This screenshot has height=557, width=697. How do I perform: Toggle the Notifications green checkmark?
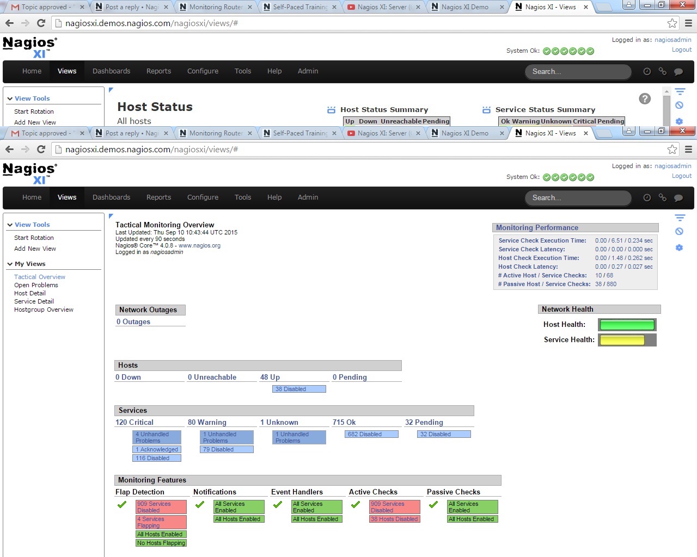click(200, 505)
